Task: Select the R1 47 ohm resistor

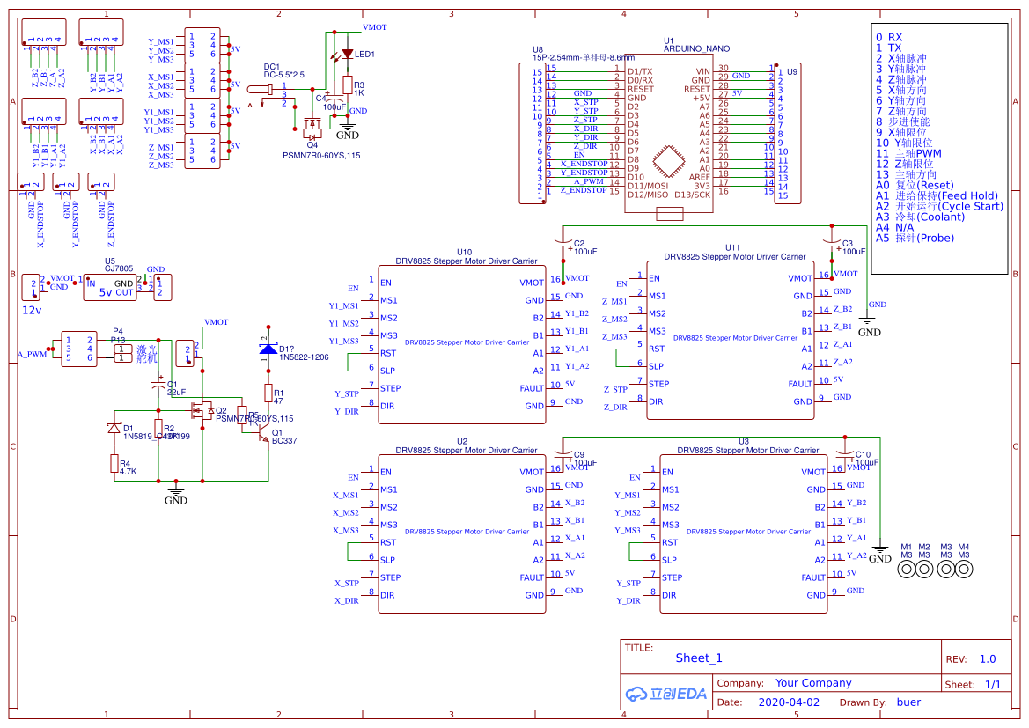Action: coord(268,393)
